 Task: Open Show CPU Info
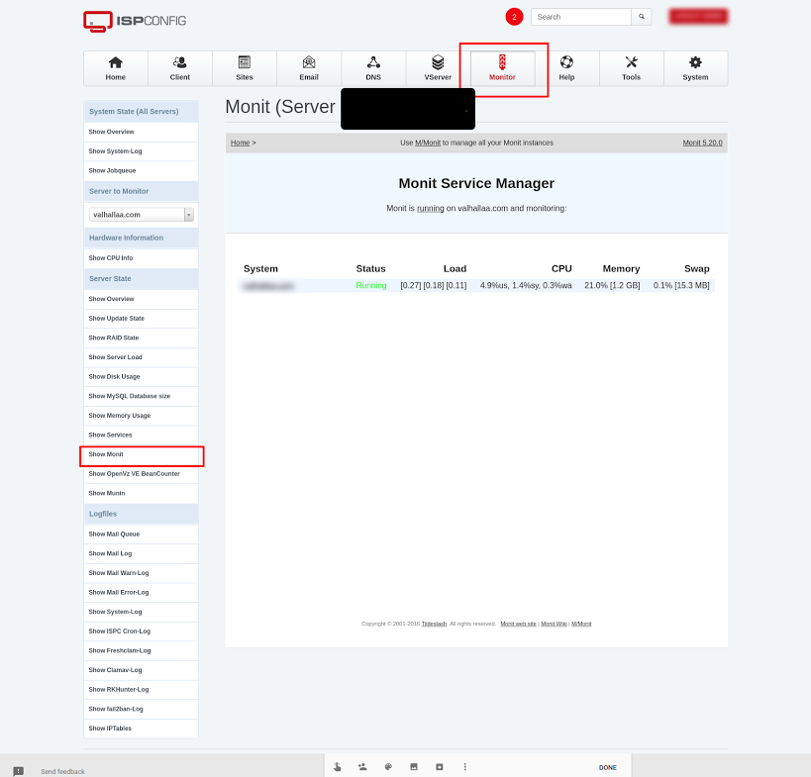141,258
